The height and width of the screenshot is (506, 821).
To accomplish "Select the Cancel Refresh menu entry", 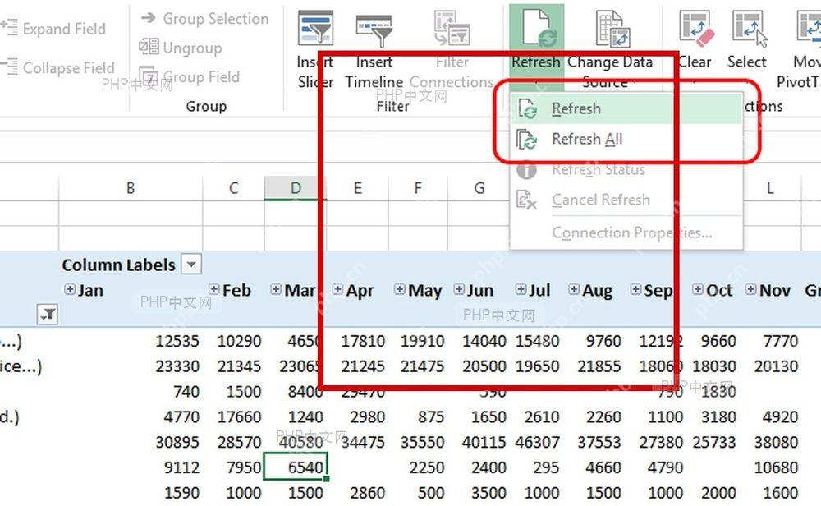I will pos(626,200).
